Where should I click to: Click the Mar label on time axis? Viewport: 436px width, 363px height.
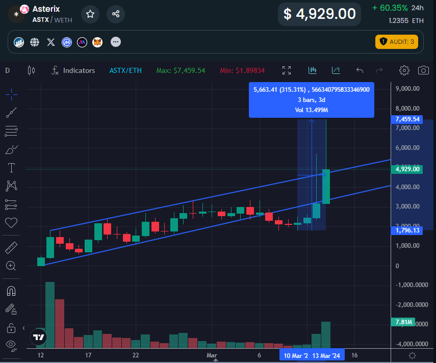212,355
